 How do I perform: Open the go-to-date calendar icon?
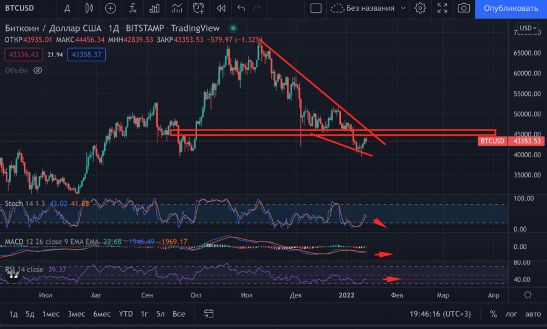[x=208, y=314]
